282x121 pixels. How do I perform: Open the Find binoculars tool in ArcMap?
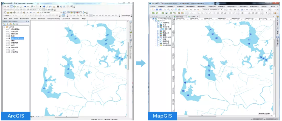pos(58,6)
